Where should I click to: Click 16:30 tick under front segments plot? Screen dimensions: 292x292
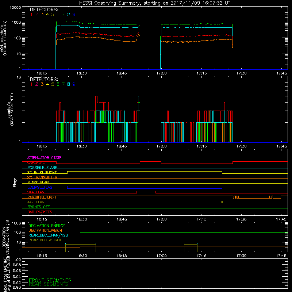[x=81, y=73]
